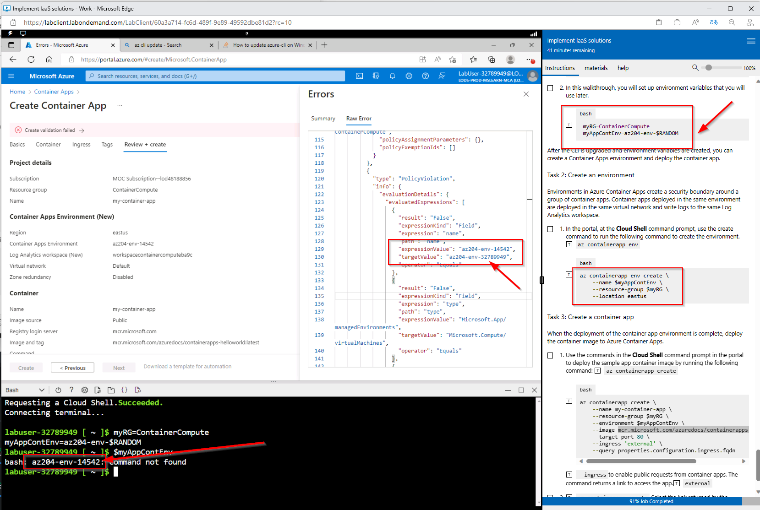Adjust the instructions zoom slider
This screenshot has width=760, height=510.
pos(708,68)
